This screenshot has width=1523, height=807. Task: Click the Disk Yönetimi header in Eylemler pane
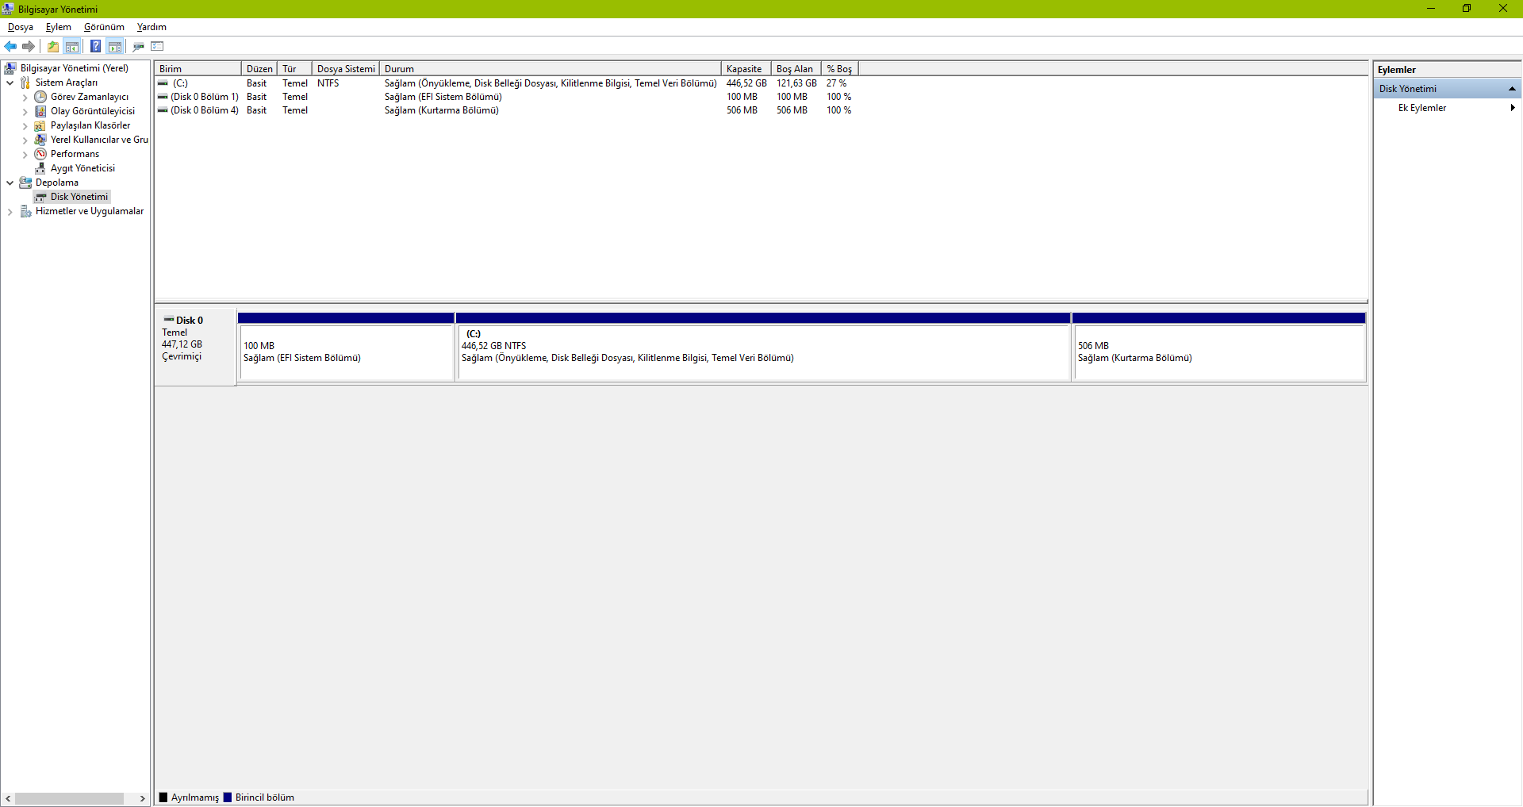coord(1448,89)
